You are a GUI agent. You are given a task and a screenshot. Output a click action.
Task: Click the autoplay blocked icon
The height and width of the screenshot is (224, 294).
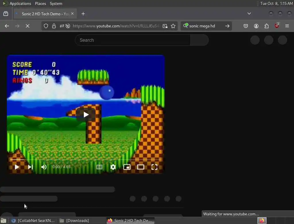pos(68,26)
